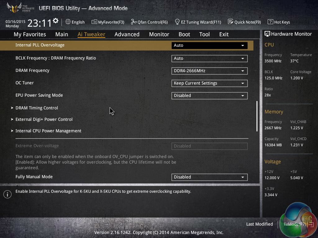The image size is (318, 238).
Task: Switch to Monitor tab
Action: click(159, 34)
